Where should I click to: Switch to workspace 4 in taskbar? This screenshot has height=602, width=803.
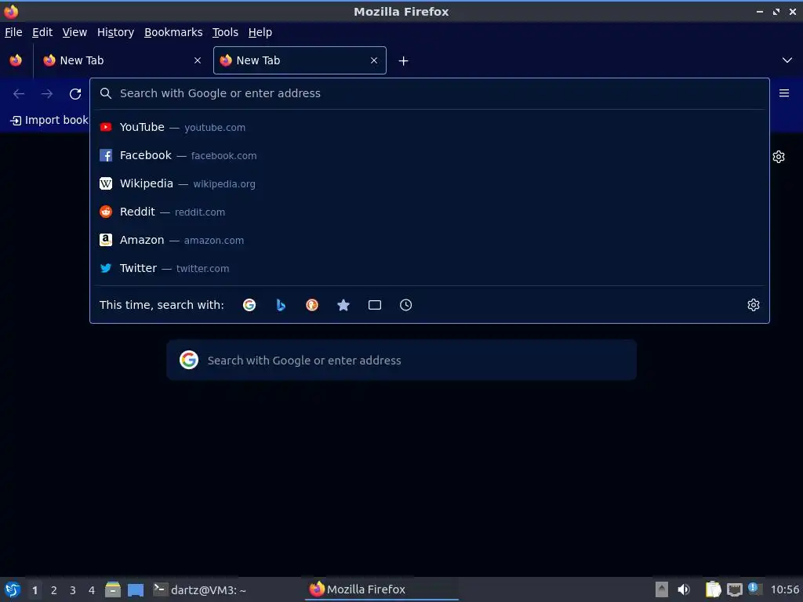(x=92, y=590)
